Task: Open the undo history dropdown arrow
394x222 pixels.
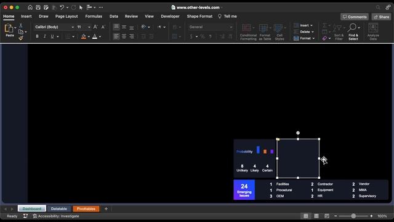Action: click(x=67, y=7)
